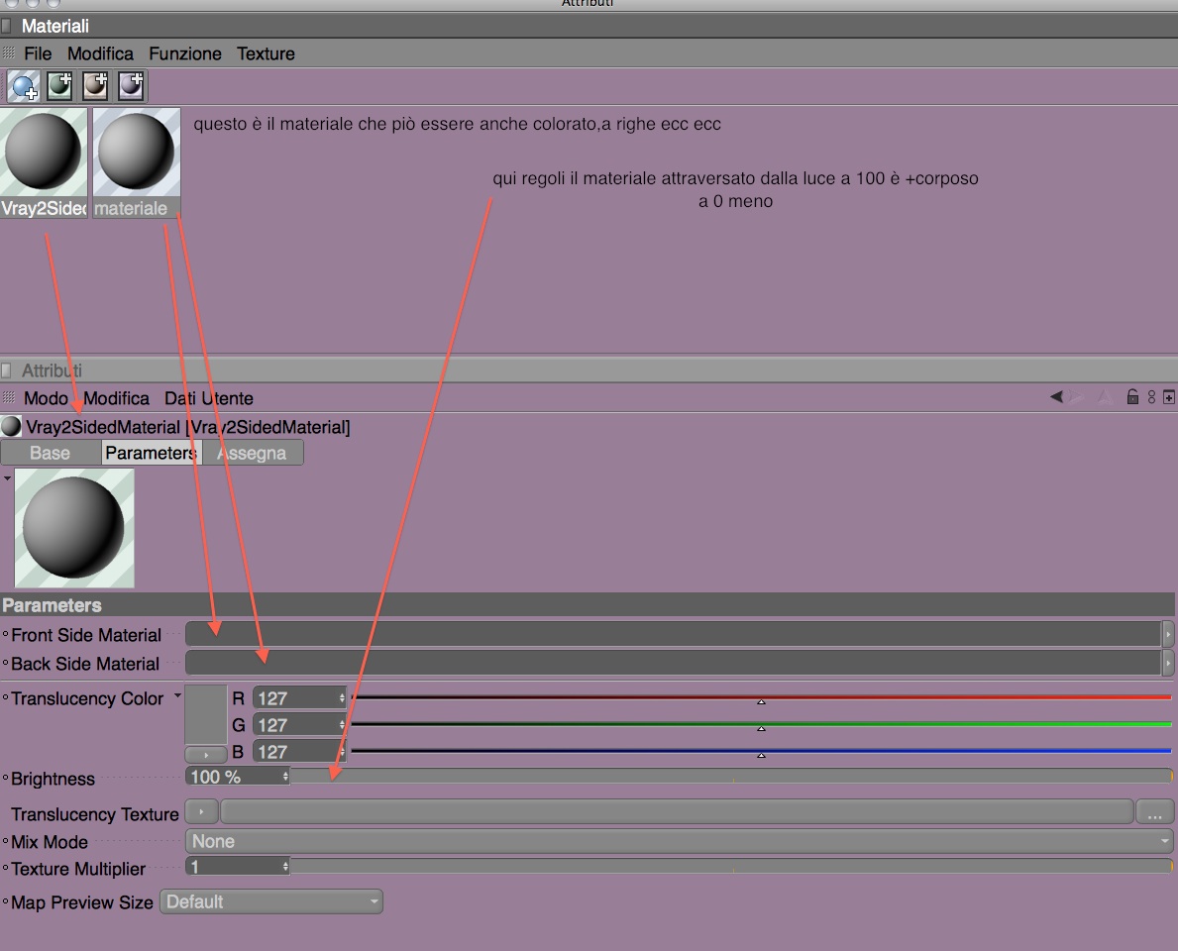Click the Texture Multiplier stepper arrows
Viewport: 1178px width, 951px height.
285,867
